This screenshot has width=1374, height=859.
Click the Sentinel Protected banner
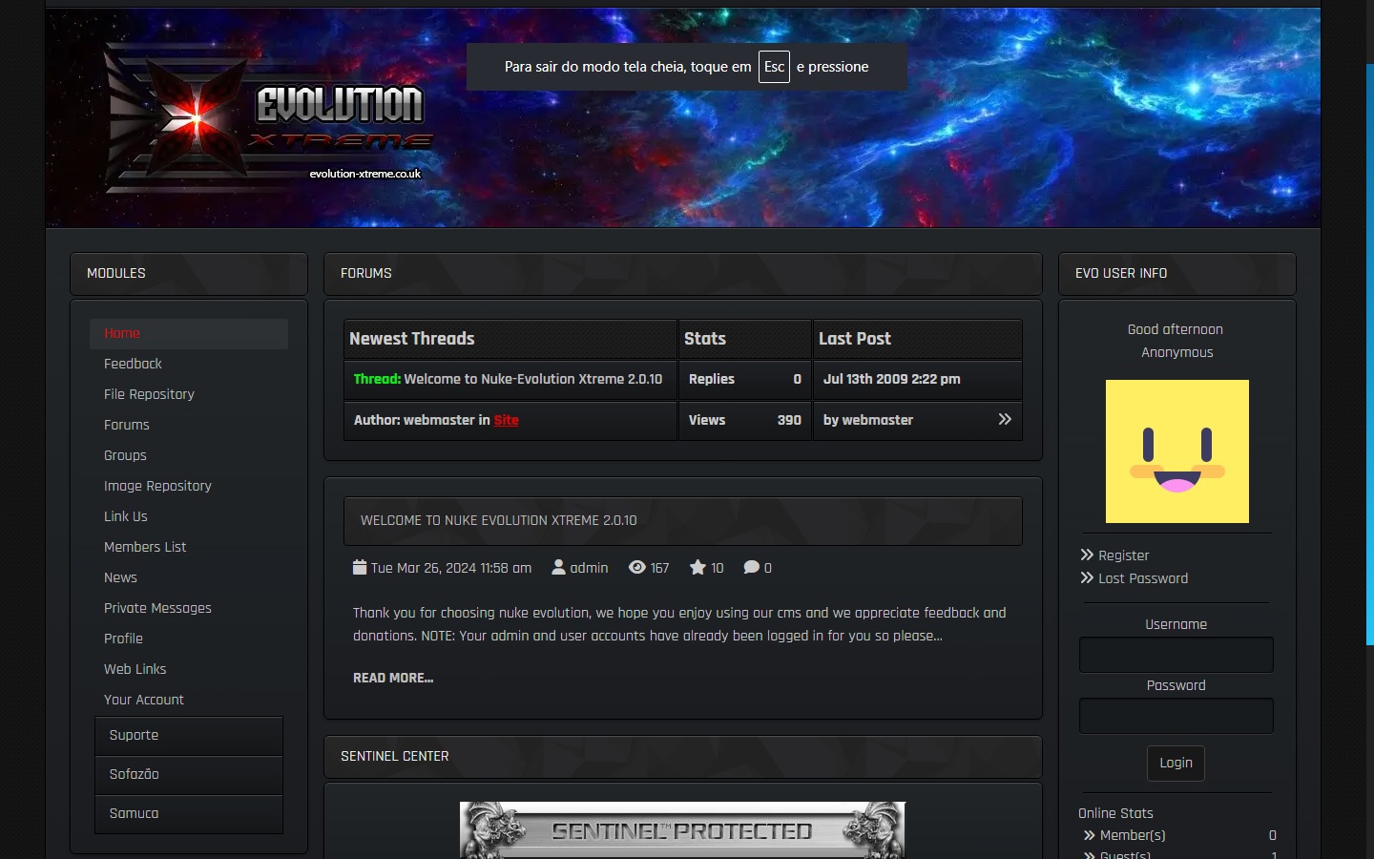pos(682,830)
